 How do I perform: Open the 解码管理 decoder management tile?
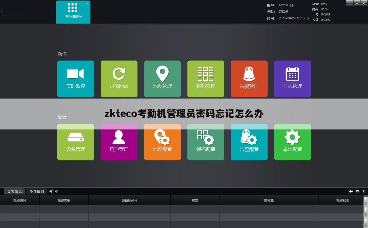(x=206, y=79)
